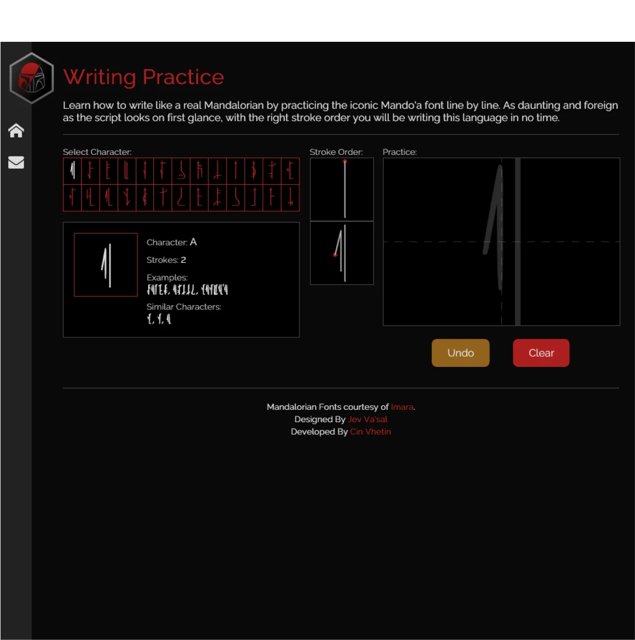Viewport: 635px width, 640px height.
Task: Select the highlighted white character A glyph
Action: coord(72,171)
